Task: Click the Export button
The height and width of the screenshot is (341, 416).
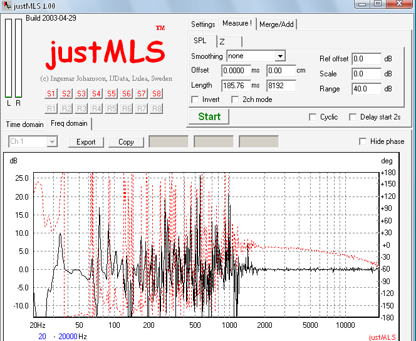Action: pyautogui.click(x=86, y=142)
